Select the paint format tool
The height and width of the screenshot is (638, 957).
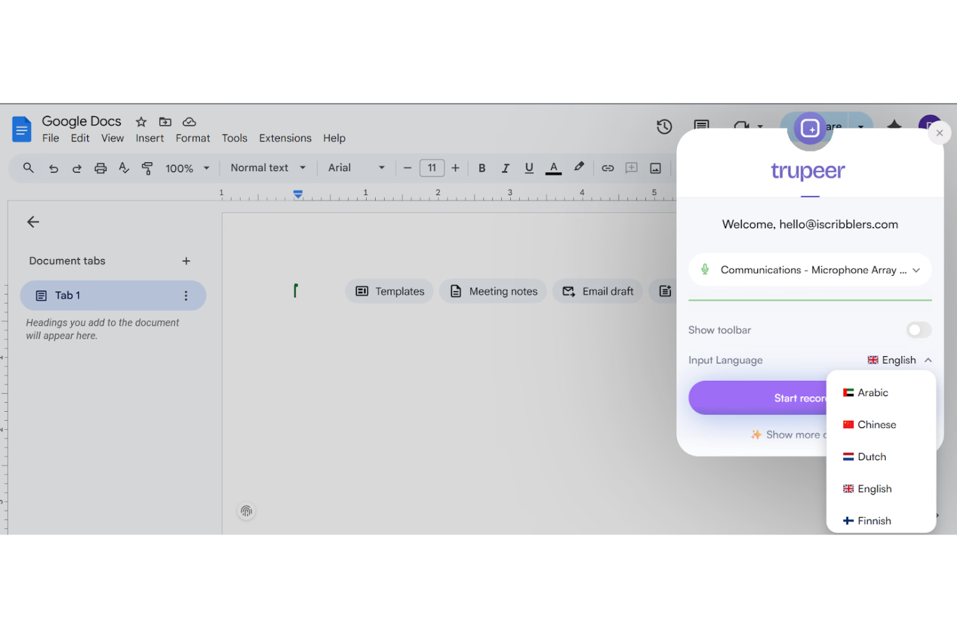[147, 167]
